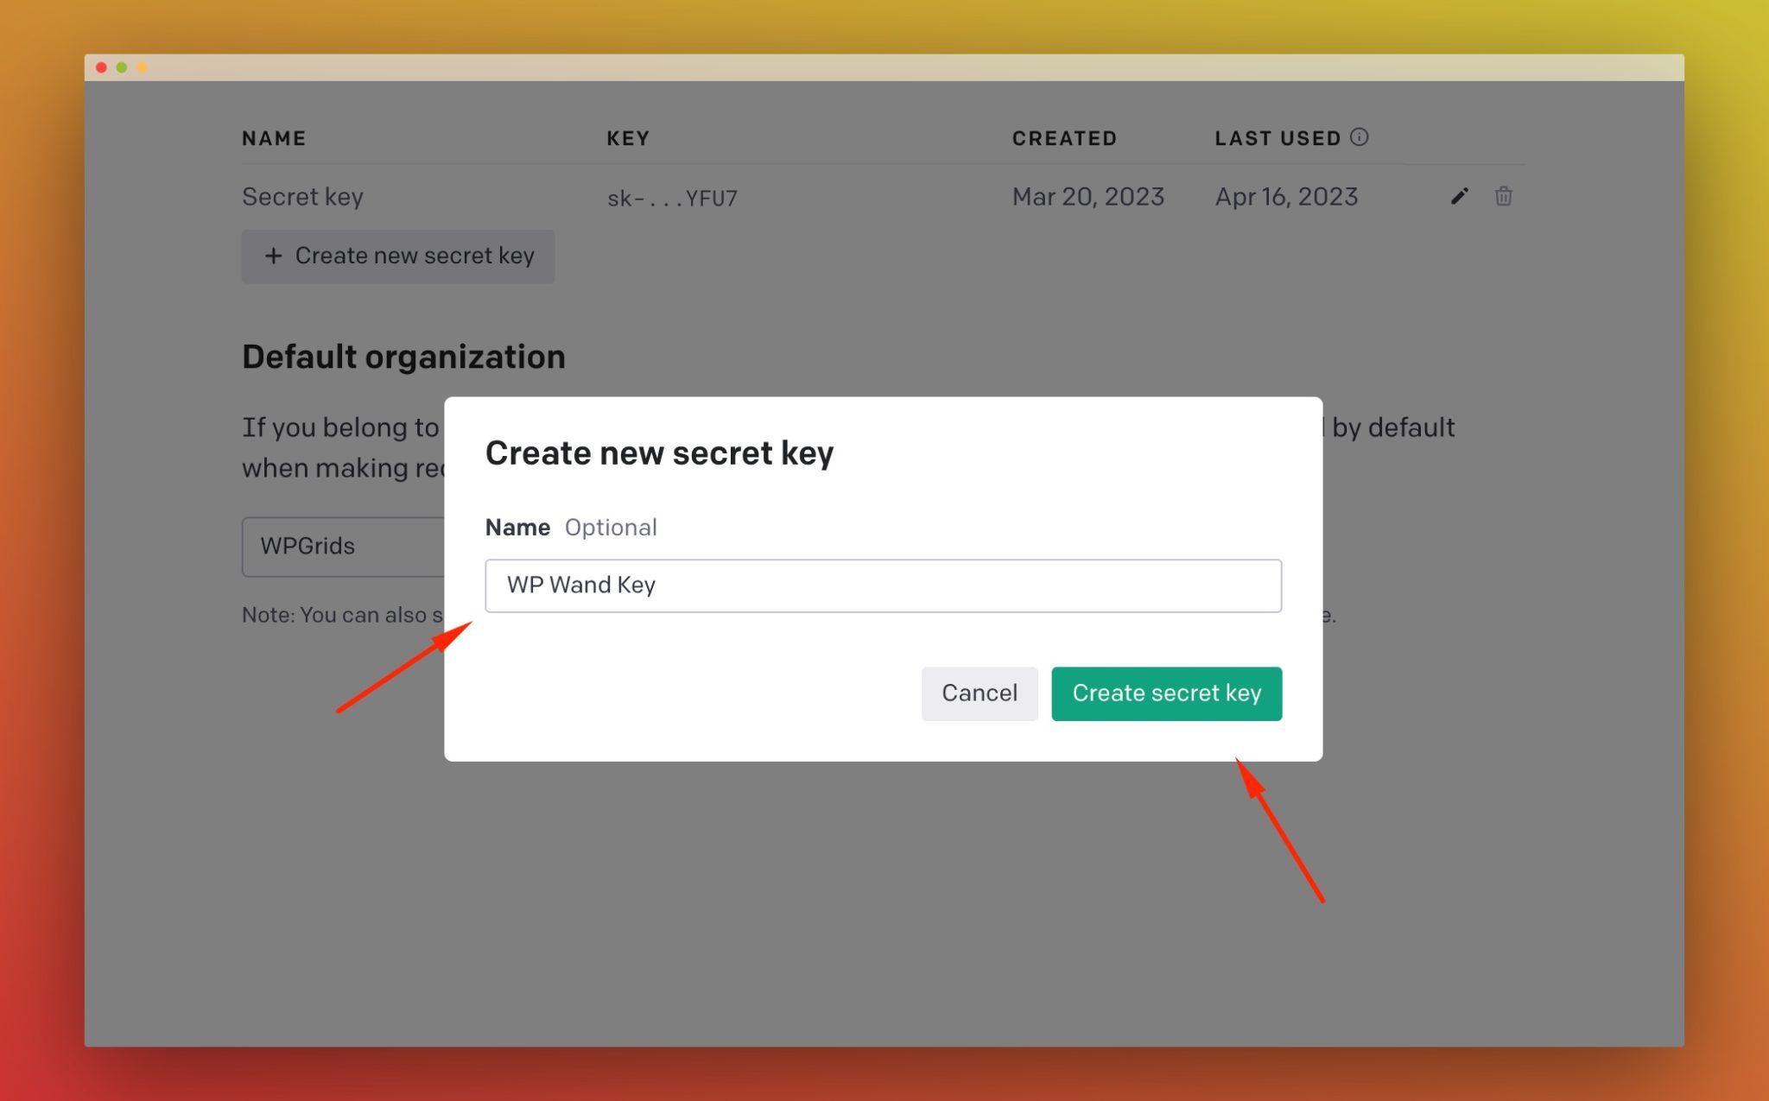Click the Create secret key green button
The image size is (1769, 1101).
click(x=1166, y=693)
